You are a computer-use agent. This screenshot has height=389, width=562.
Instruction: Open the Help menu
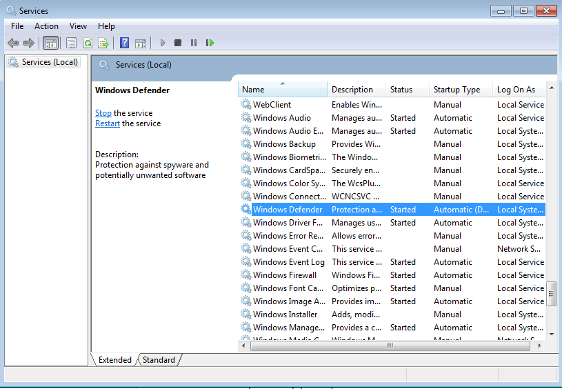click(x=106, y=26)
